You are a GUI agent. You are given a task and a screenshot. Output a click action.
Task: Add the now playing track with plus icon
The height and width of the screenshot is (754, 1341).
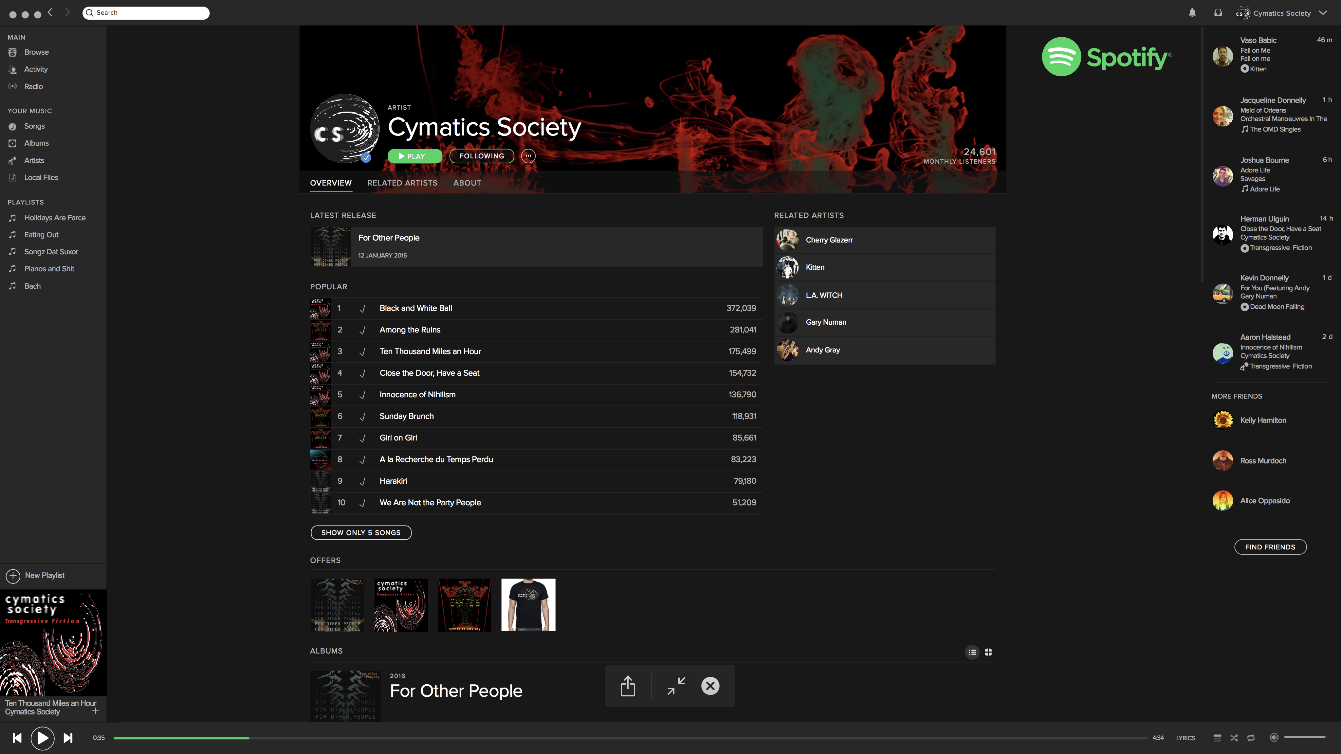click(95, 711)
